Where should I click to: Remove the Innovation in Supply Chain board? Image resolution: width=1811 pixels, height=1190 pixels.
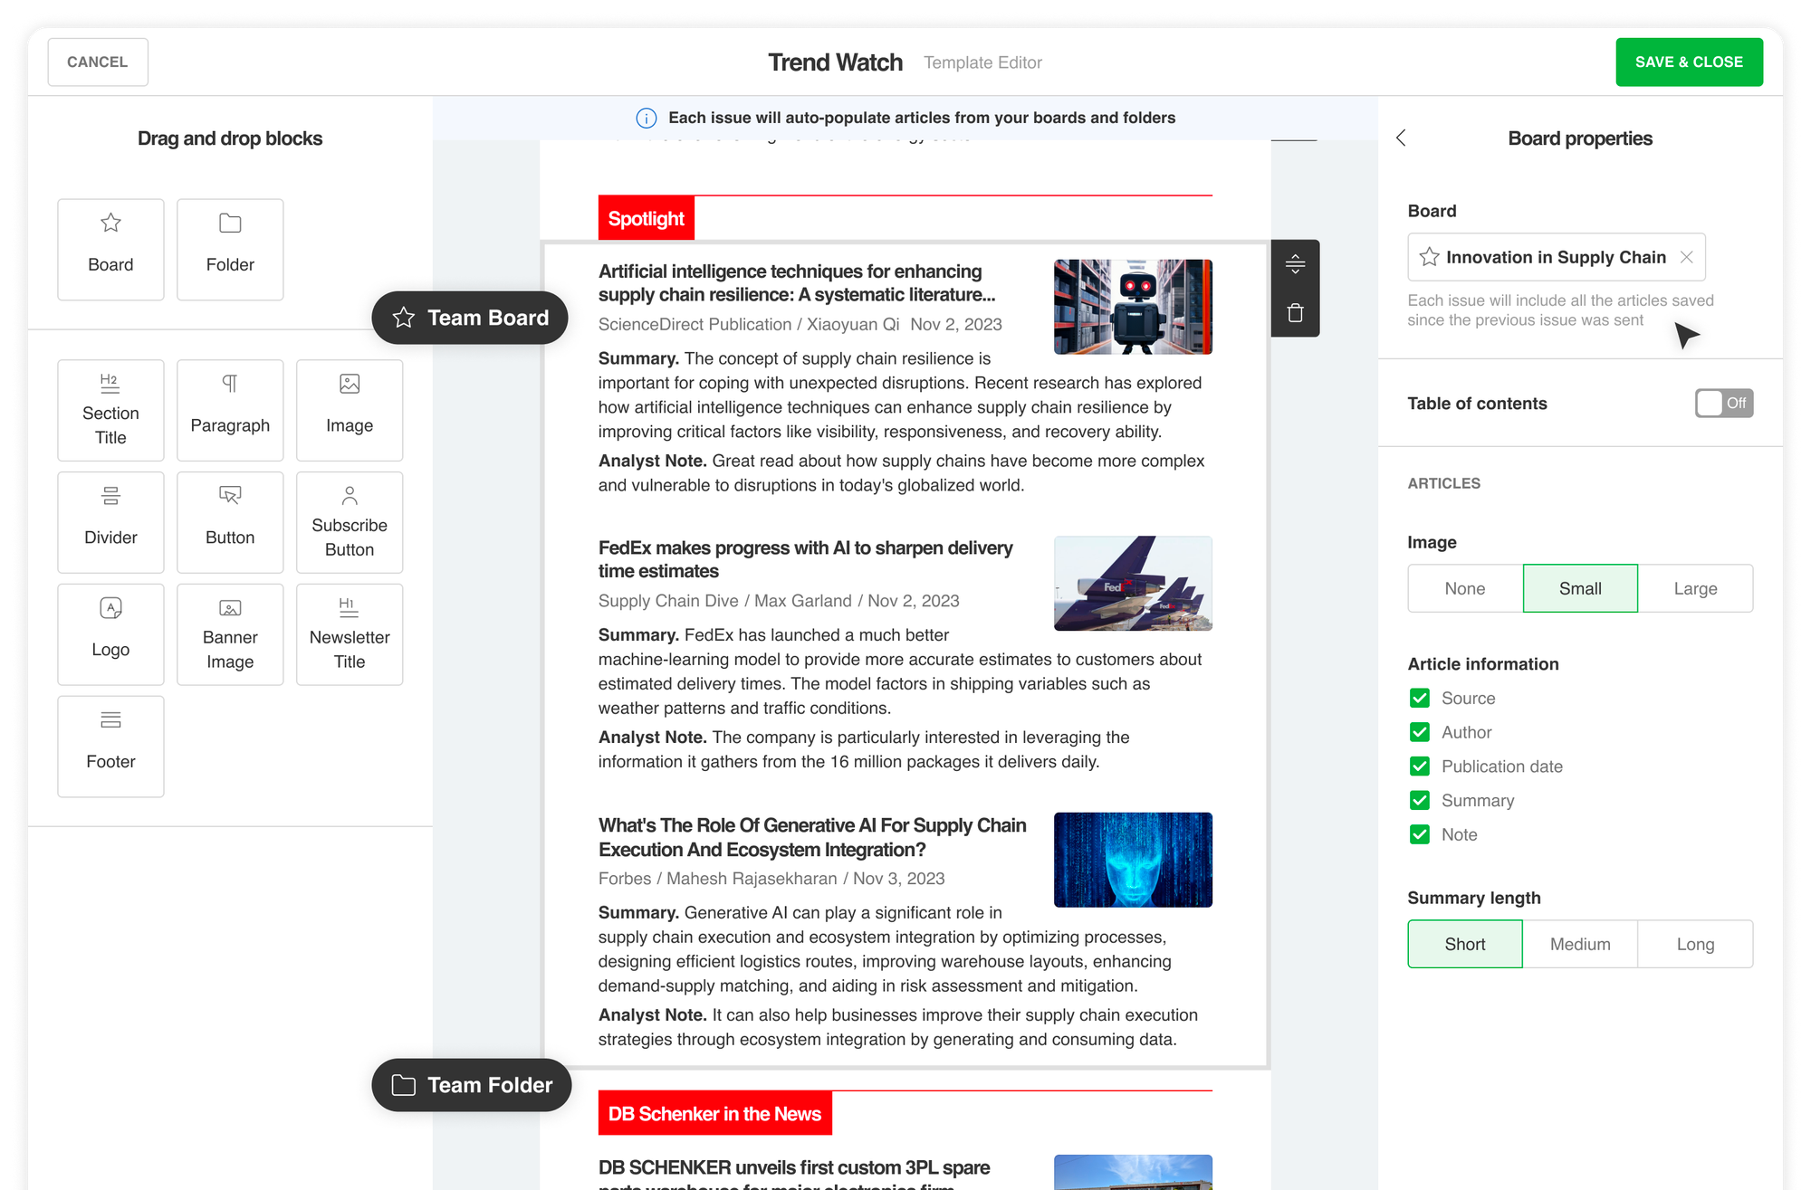(x=1686, y=257)
